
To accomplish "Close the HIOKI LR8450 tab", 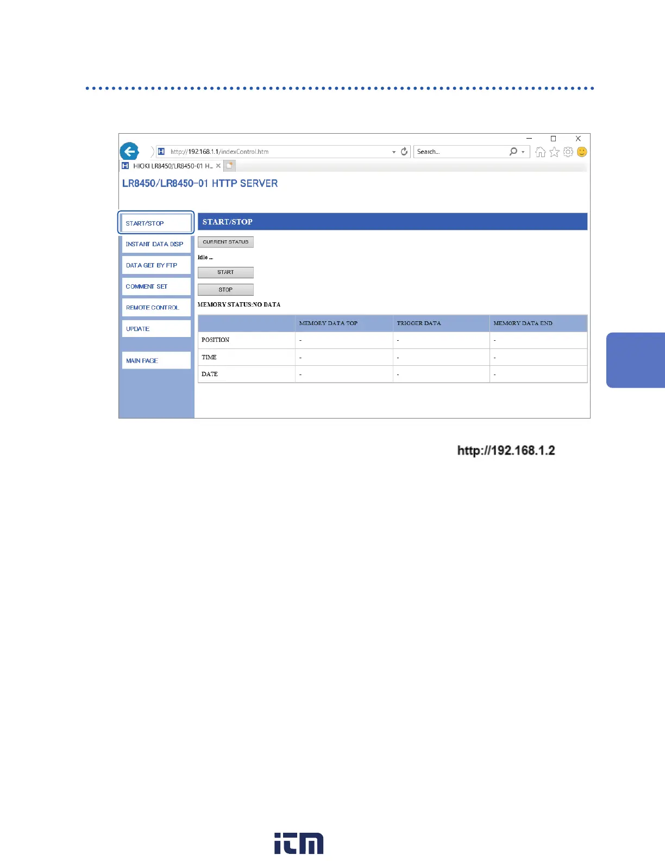I will 218,166.
